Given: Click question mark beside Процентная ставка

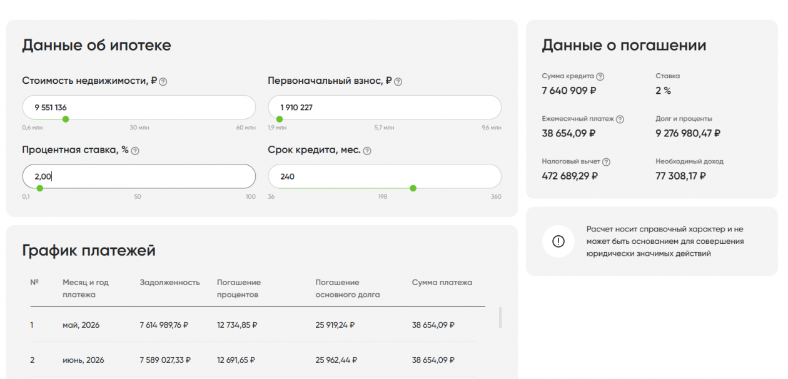Looking at the screenshot, I should pos(135,151).
